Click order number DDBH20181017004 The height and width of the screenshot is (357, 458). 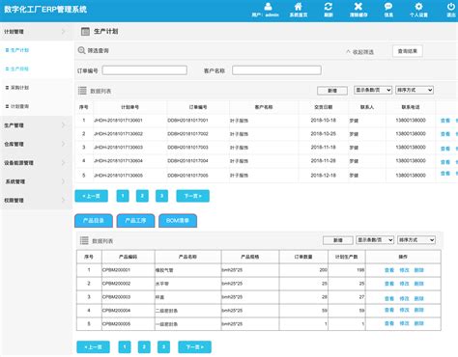point(187,161)
